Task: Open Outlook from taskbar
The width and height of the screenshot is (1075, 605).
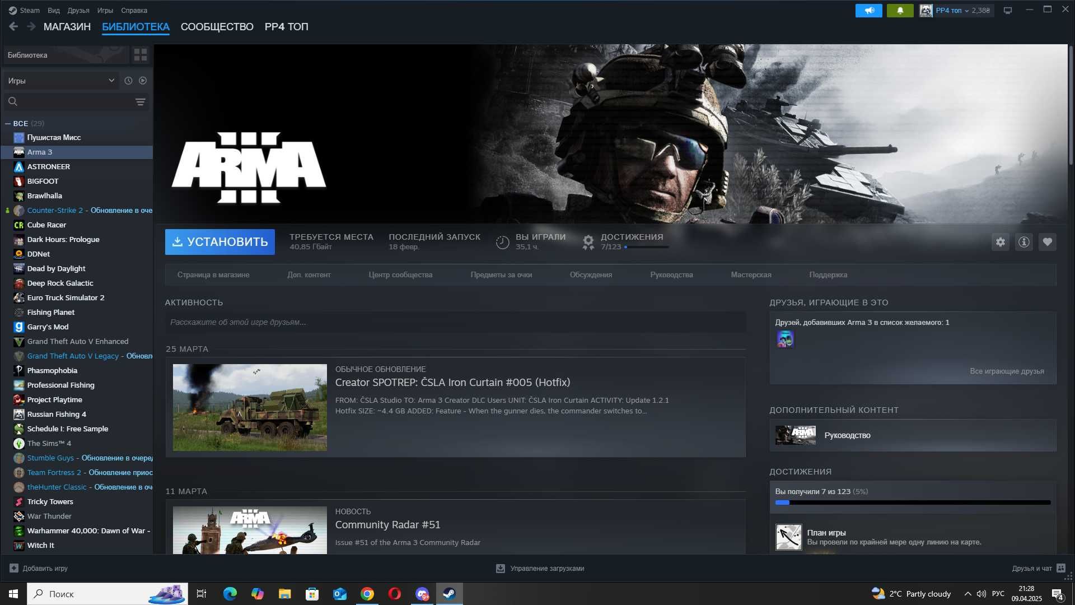Action: click(340, 594)
